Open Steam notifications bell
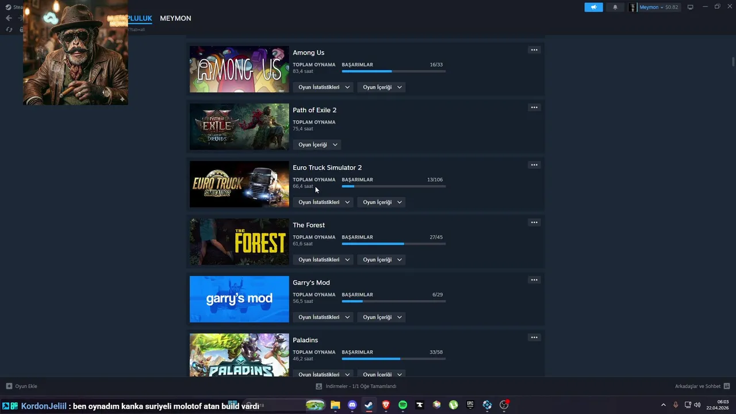The width and height of the screenshot is (736, 414). (x=615, y=7)
